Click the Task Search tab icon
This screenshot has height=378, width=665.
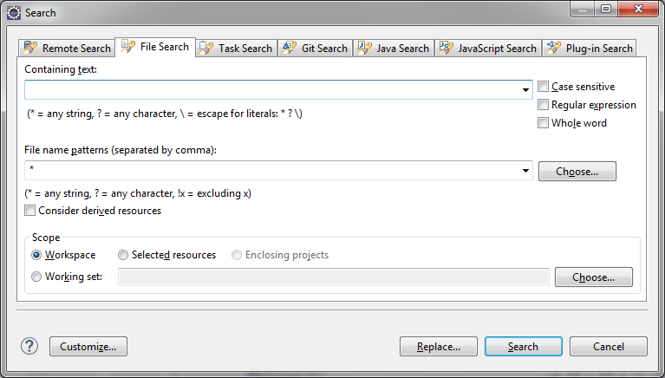(206, 48)
